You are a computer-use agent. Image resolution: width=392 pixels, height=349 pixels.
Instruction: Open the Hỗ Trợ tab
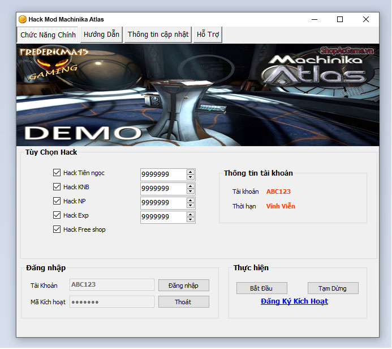(x=208, y=35)
